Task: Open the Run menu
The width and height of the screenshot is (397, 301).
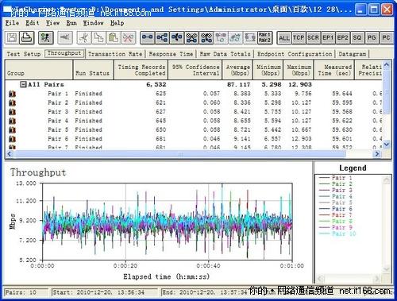Action: pos(71,23)
